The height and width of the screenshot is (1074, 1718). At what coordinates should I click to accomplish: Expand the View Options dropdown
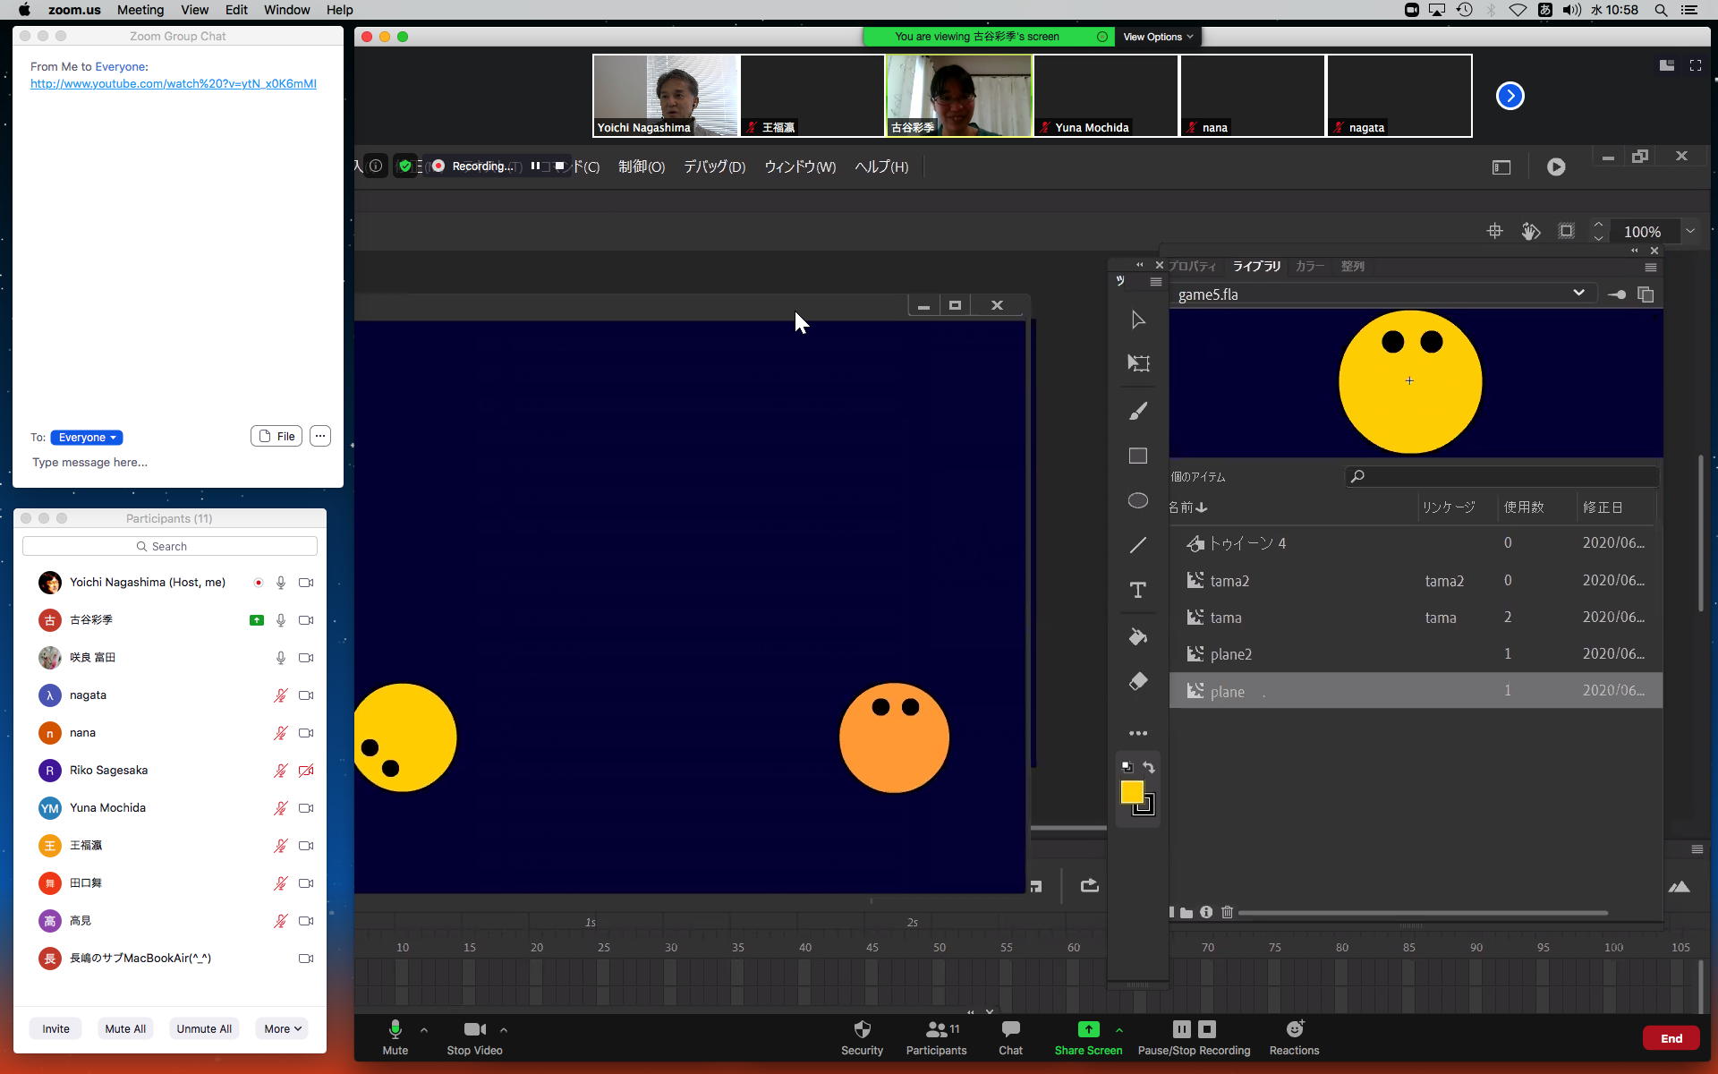pyautogui.click(x=1158, y=37)
